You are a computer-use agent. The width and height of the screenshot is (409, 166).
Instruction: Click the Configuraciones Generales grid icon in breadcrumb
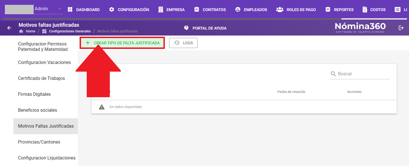coord(44,31)
